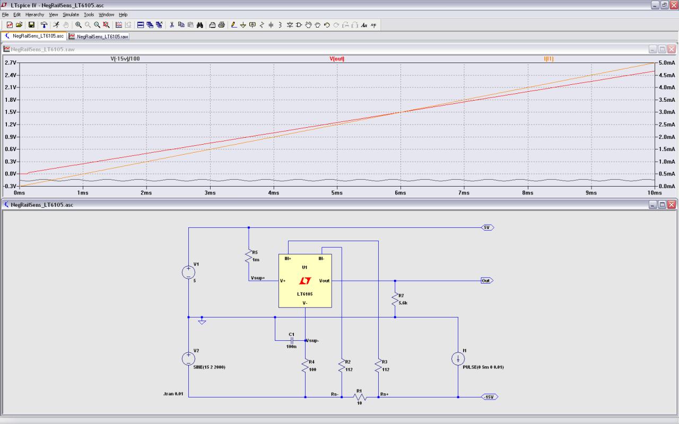Open the Edit menu

tap(17, 15)
